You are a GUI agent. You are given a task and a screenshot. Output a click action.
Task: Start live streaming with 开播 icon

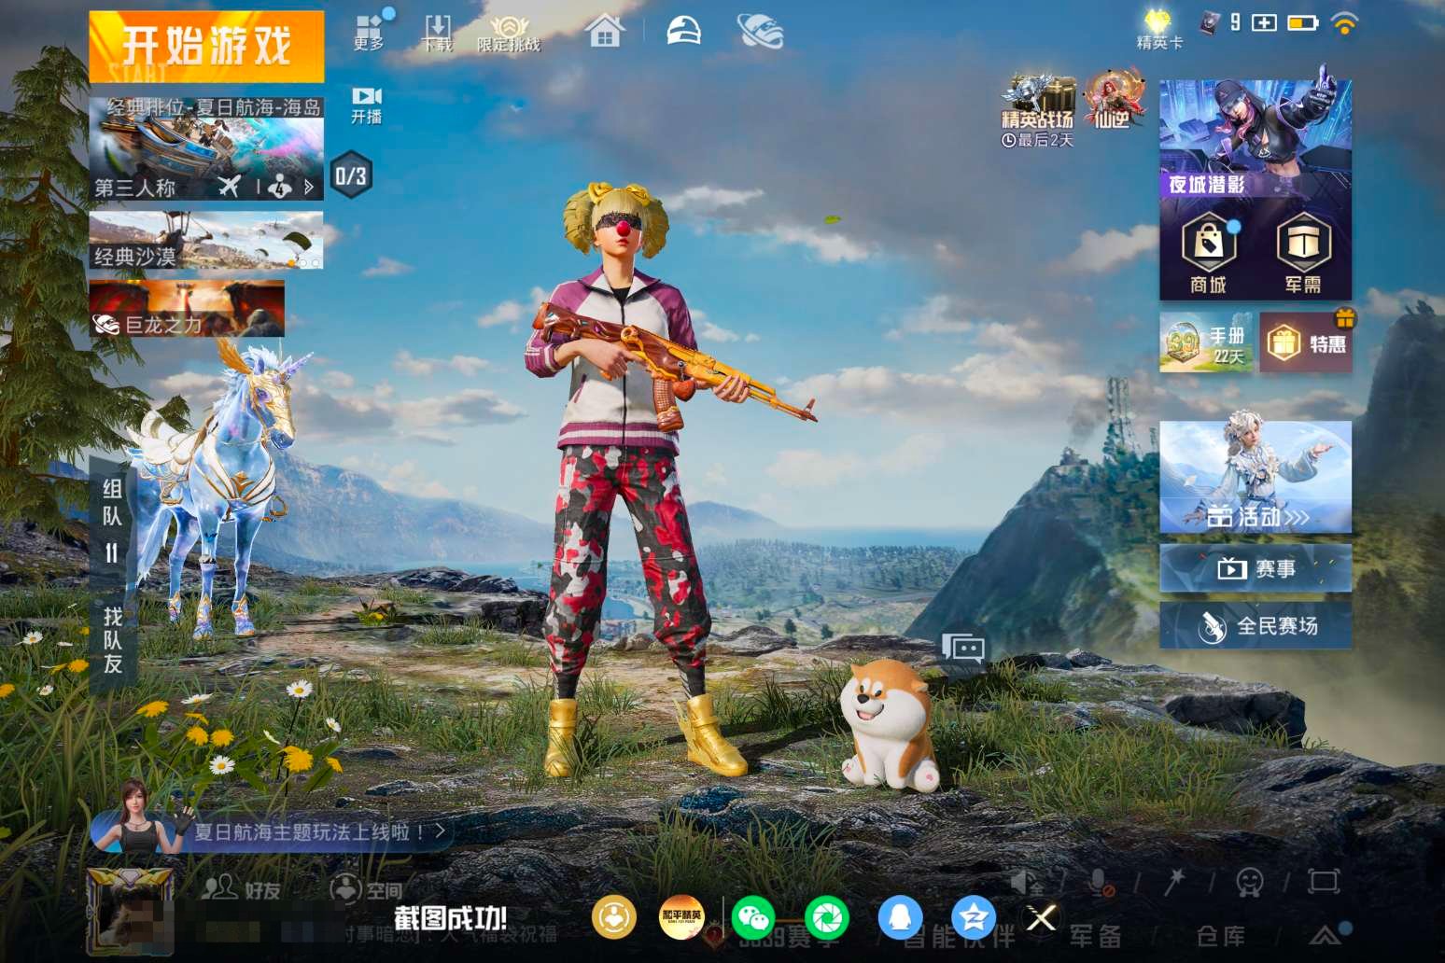coord(366,105)
